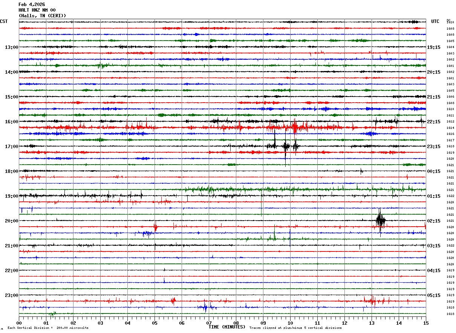456x333 pixels.
Task: Click minute tick label 04 on x-axis
Action: click(x=128, y=323)
